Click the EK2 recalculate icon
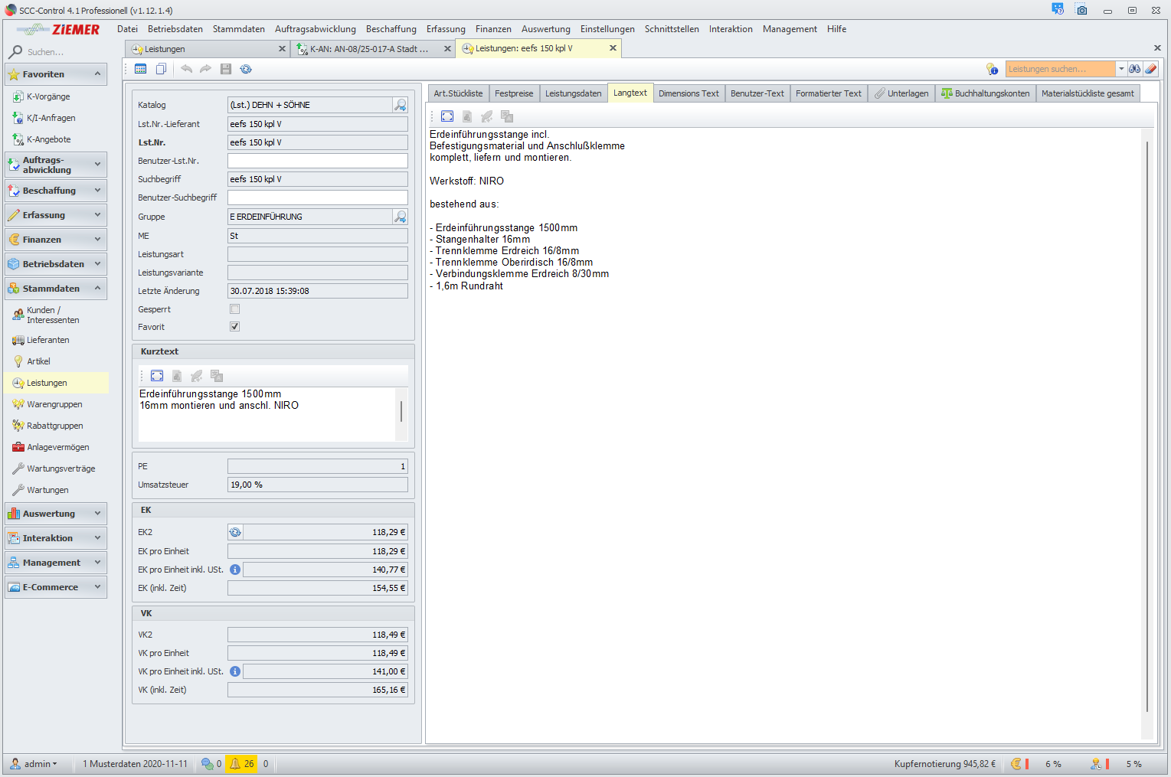 (235, 532)
